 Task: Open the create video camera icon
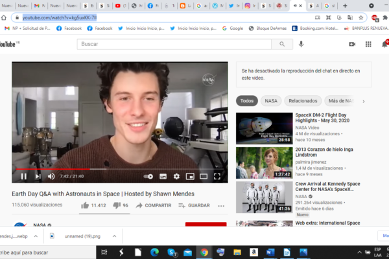coord(352,44)
